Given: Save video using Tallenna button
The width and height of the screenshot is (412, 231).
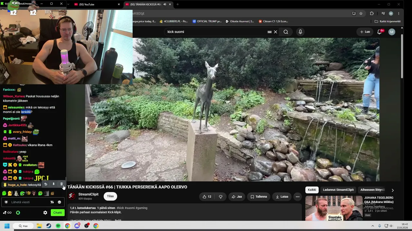Looking at the screenshot, I should [259, 197].
